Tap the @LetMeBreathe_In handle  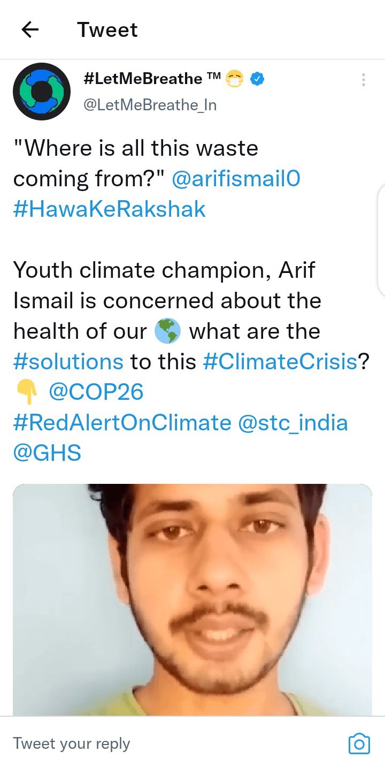coord(150,105)
